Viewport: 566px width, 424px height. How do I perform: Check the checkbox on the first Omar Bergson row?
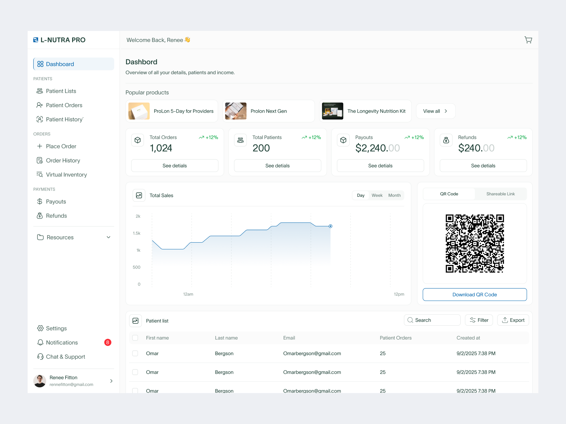[135, 353]
